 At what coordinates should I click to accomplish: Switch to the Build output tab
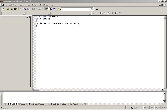click(x=14, y=104)
